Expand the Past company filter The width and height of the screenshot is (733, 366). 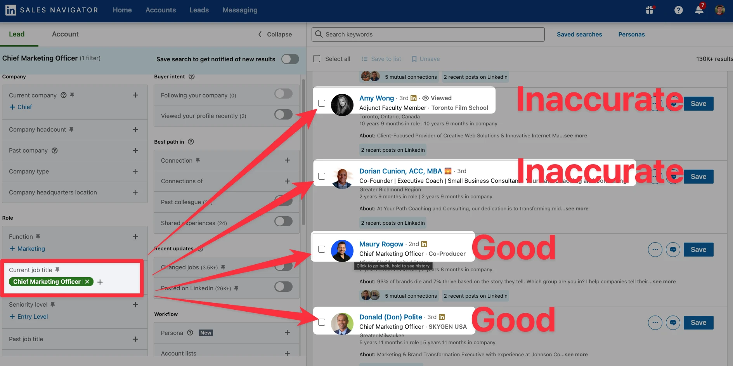[135, 151]
